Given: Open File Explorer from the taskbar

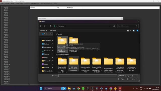Looking at the screenshot, I should pyautogui.click(x=69, y=88).
